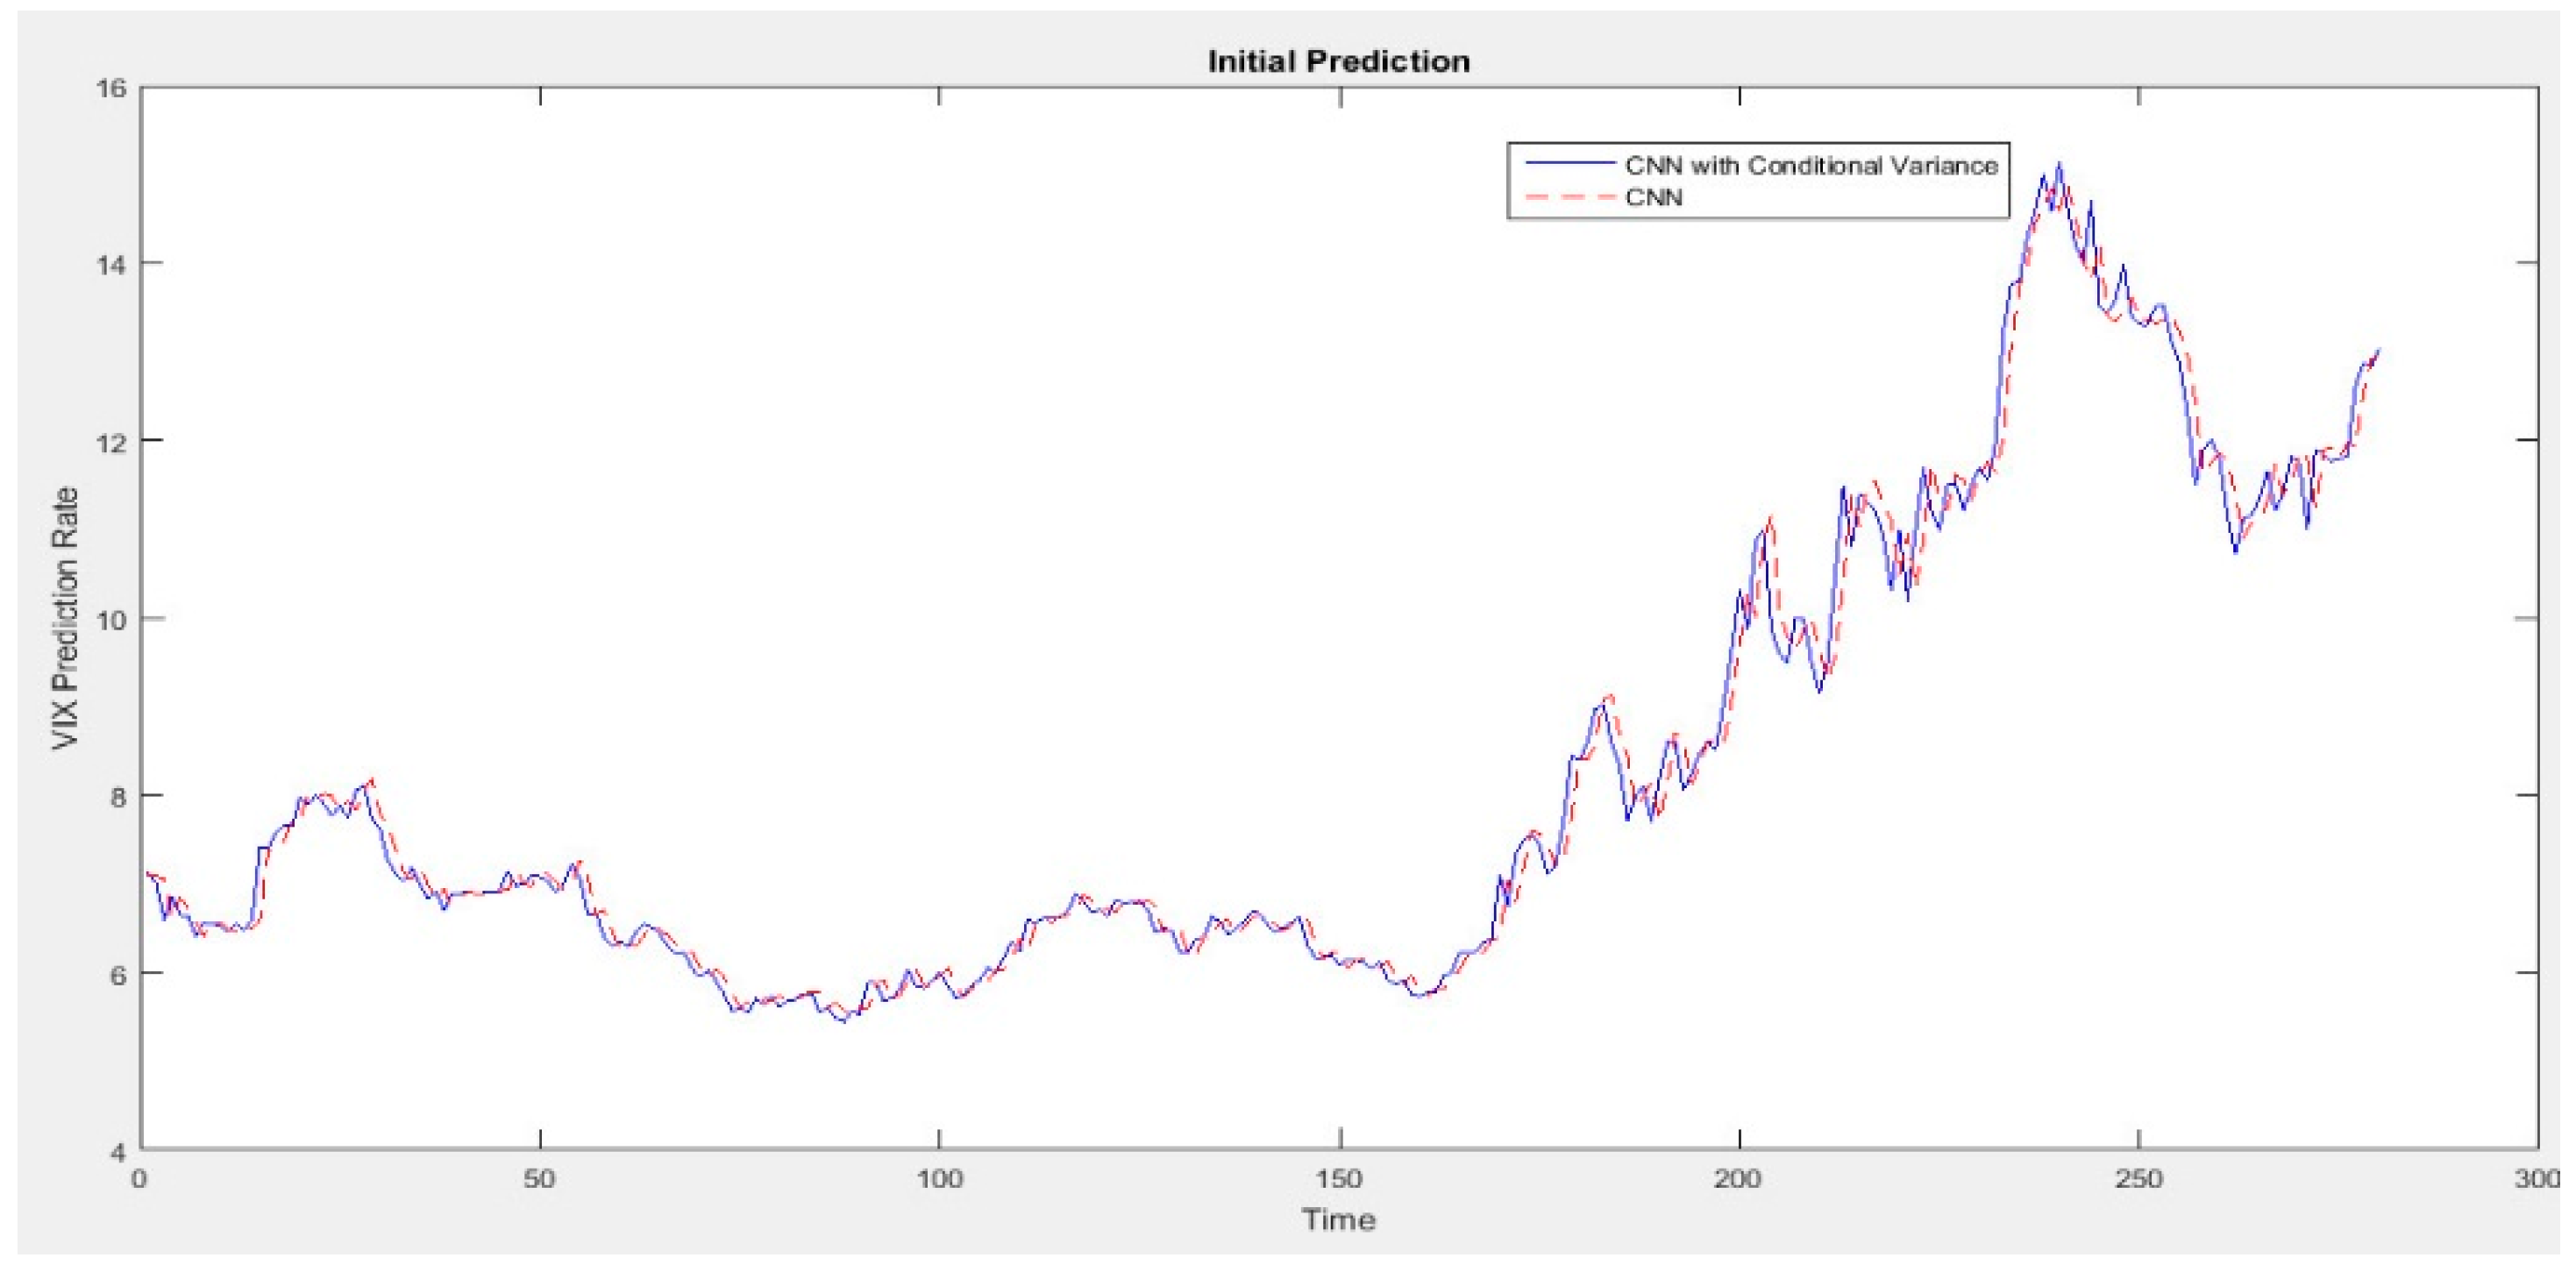2576x1272 pixels.
Task: Select the "VIX Prediction Rate" y-axis label
Action: pyautogui.click(x=66, y=618)
